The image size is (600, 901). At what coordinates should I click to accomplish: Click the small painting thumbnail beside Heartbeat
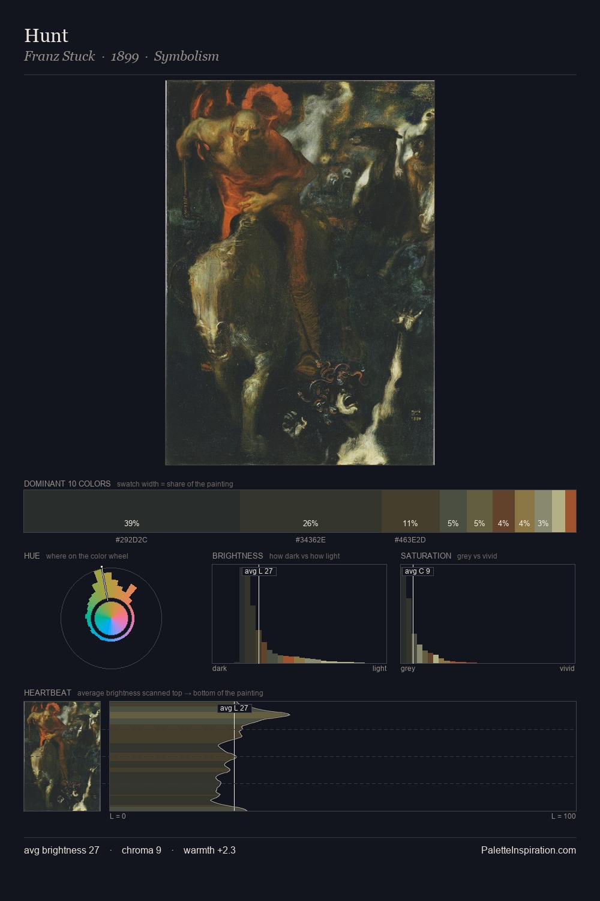(x=62, y=756)
